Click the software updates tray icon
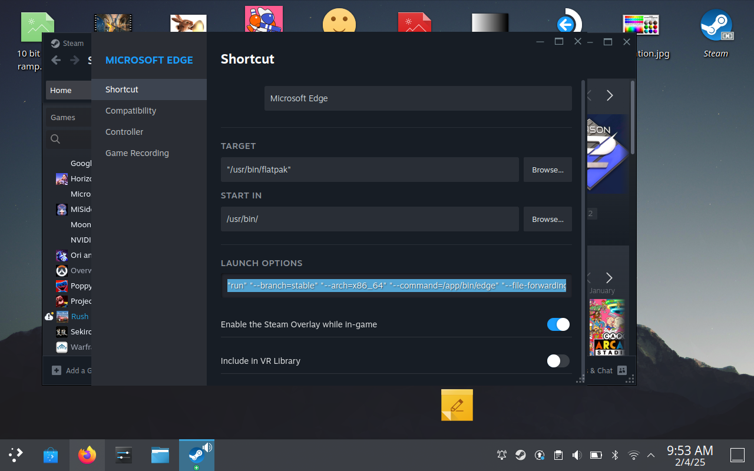The width and height of the screenshot is (754, 471). [539, 455]
